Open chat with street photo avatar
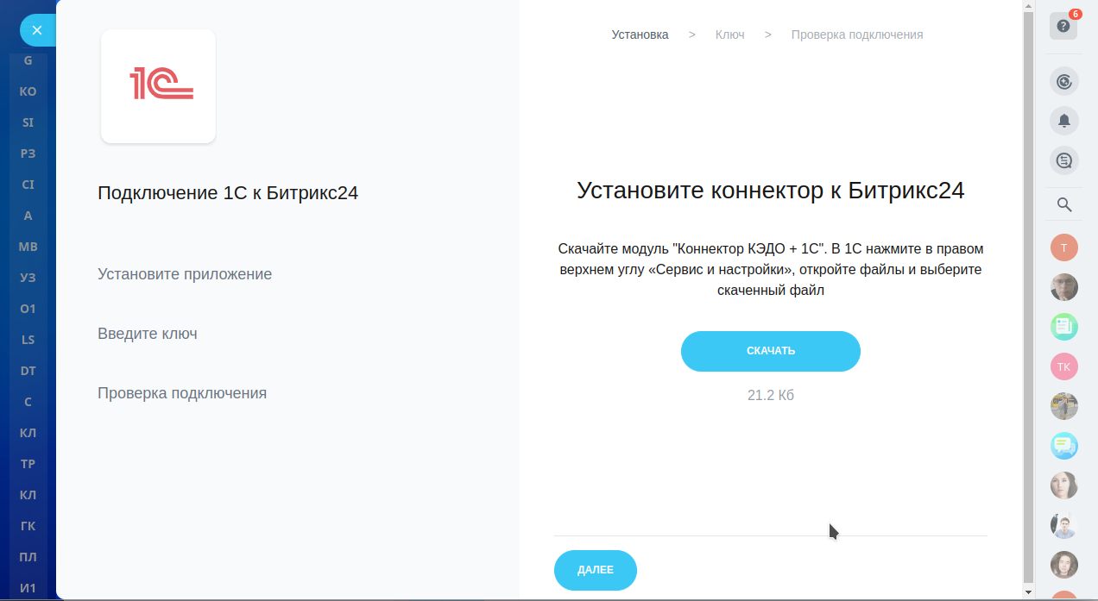 click(x=1064, y=406)
